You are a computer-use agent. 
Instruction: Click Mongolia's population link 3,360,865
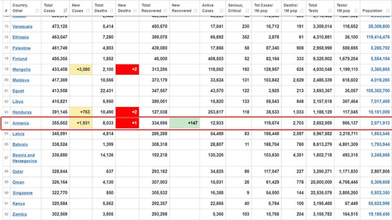[x=380, y=69]
